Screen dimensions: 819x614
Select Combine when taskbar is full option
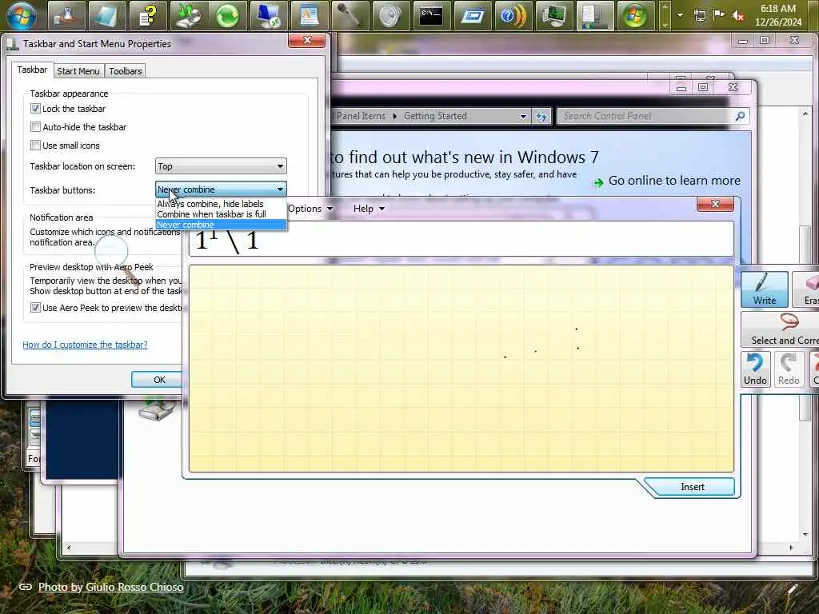pyautogui.click(x=221, y=214)
